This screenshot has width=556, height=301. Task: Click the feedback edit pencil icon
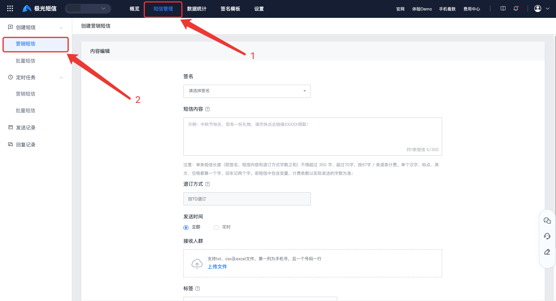547,252
